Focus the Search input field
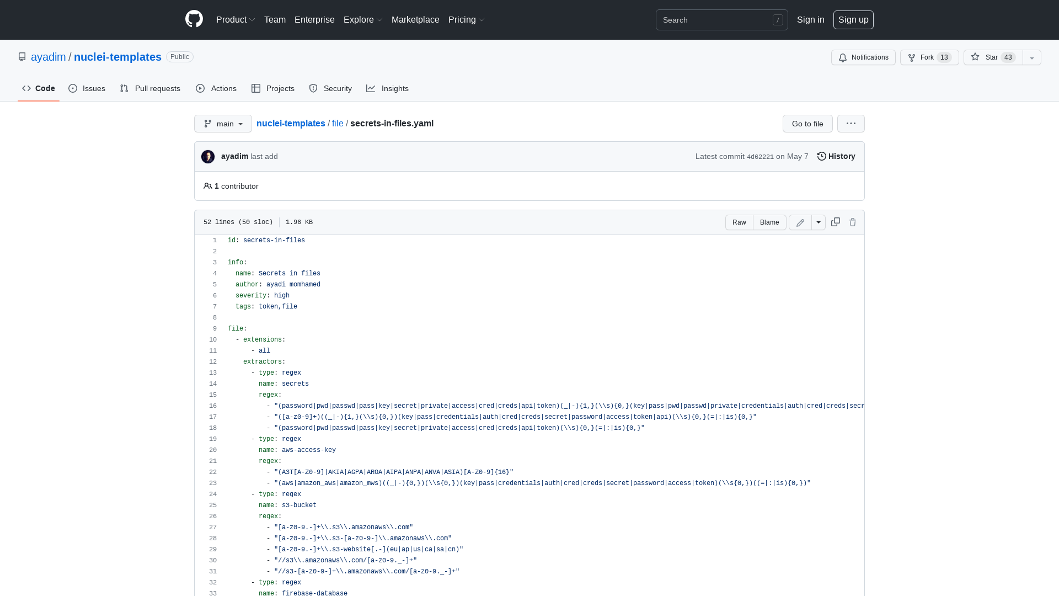This screenshot has height=596, width=1059. pos(721,20)
